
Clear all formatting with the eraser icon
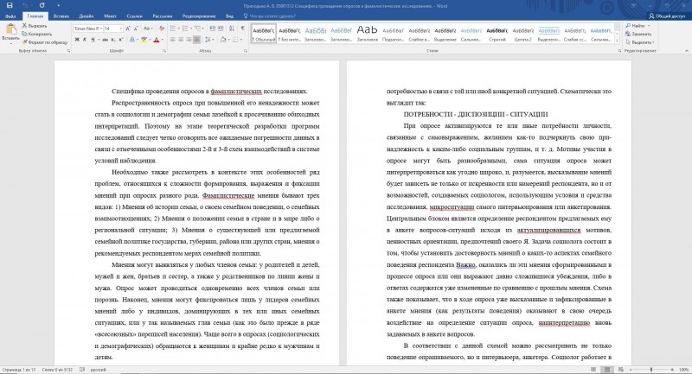point(162,29)
